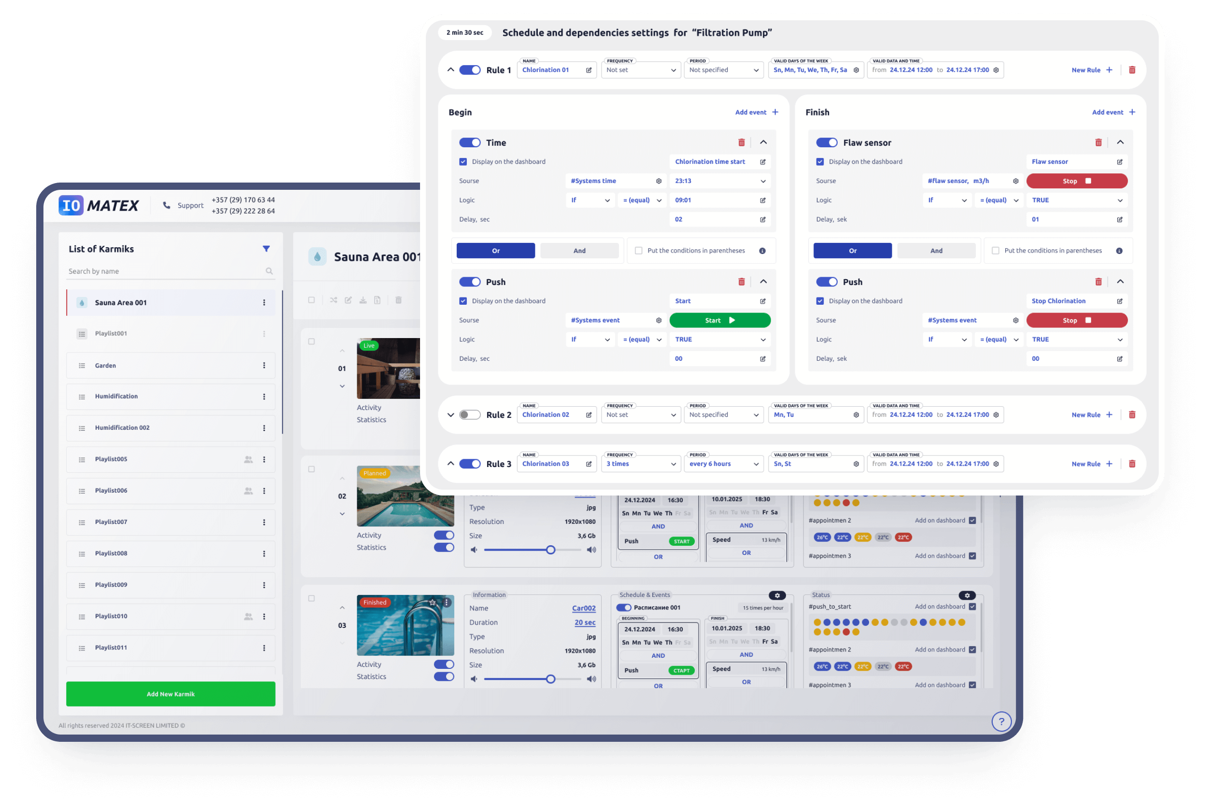Viewport: 1208px width, 807px height.
Task: Open the Car002 name link
Action: [x=583, y=609]
